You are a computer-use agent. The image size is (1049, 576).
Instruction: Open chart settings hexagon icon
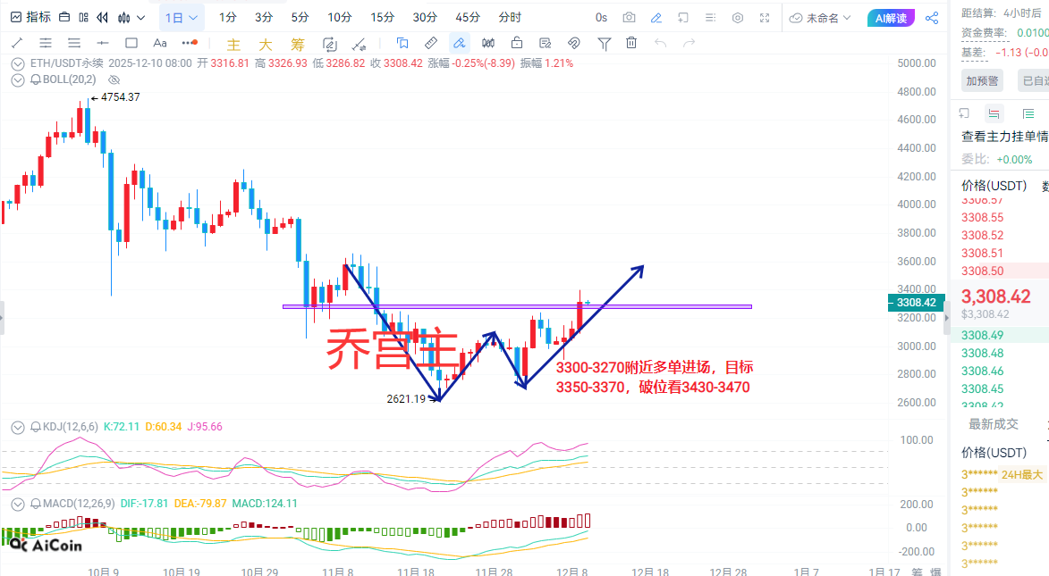point(738,18)
